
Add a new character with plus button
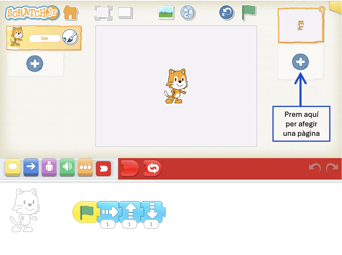pos(35,63)
